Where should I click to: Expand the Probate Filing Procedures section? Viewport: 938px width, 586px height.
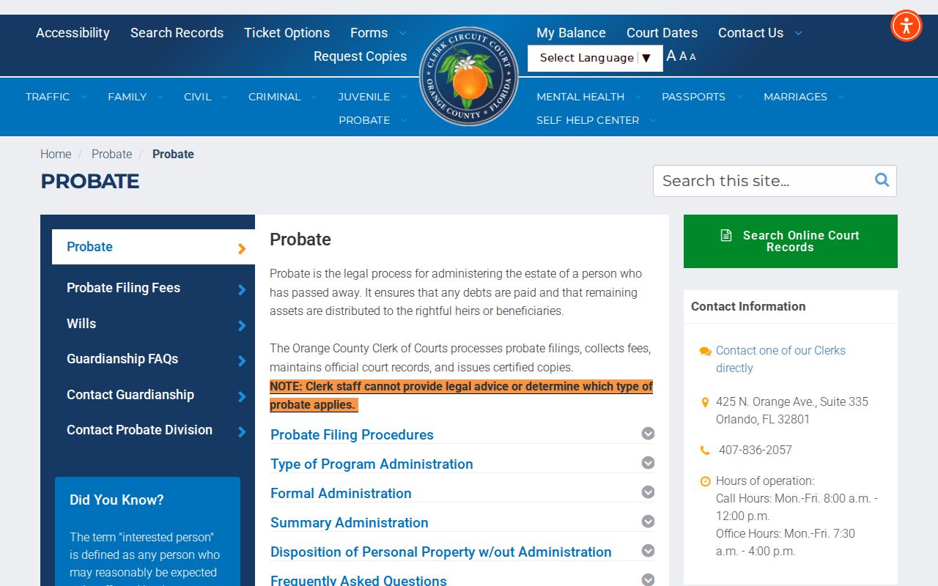[x=462, y=434]
